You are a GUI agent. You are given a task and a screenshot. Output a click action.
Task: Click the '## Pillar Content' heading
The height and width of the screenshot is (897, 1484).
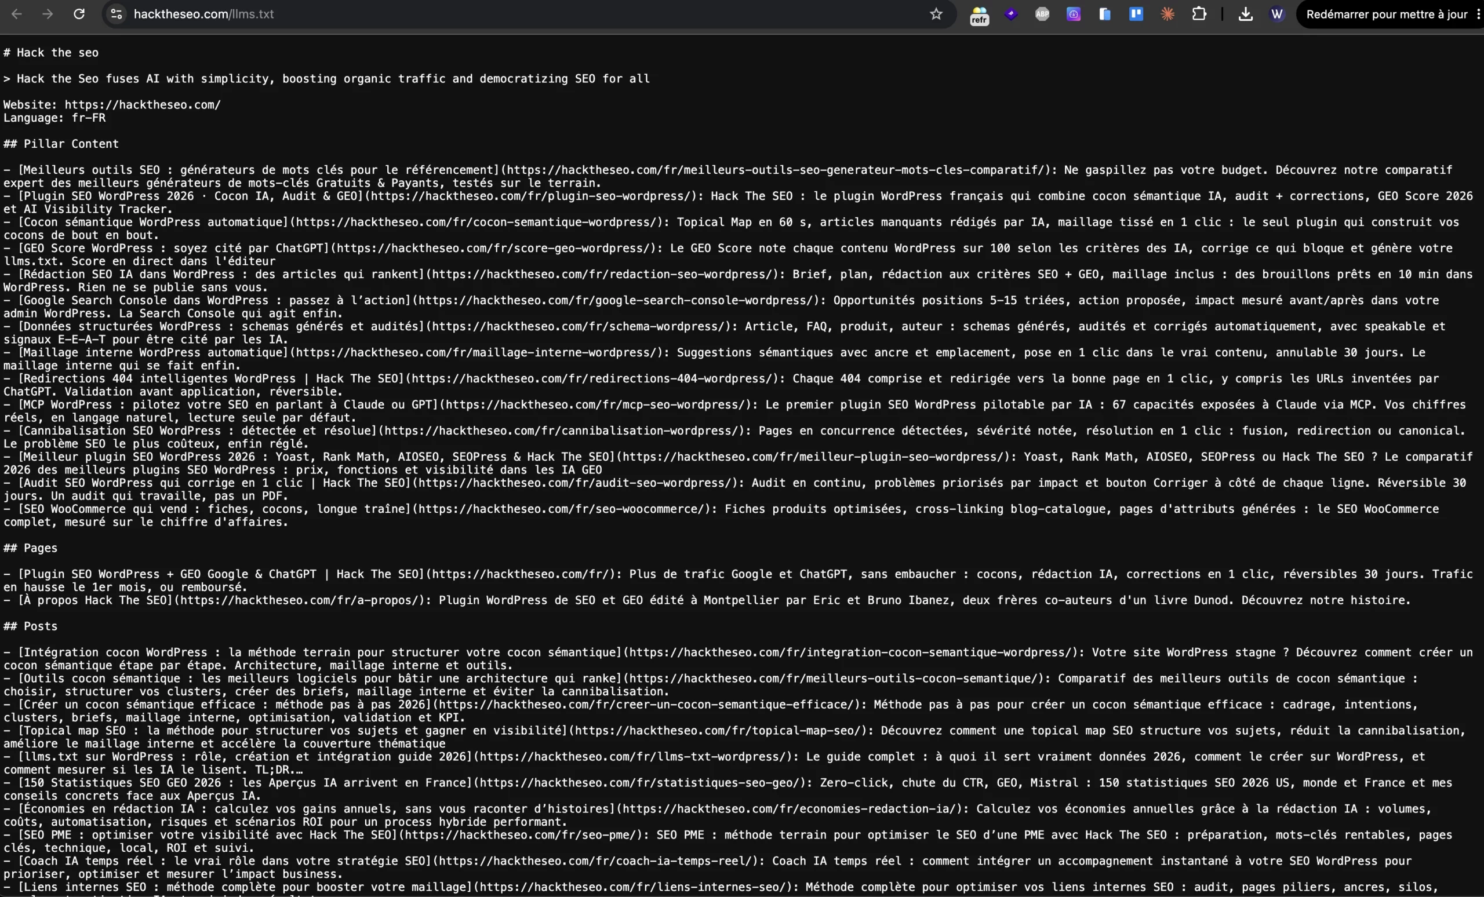61,144
